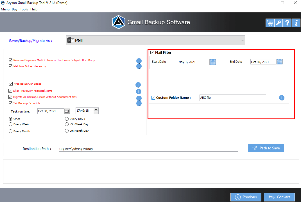Select the Once radio button

[11, 119]
